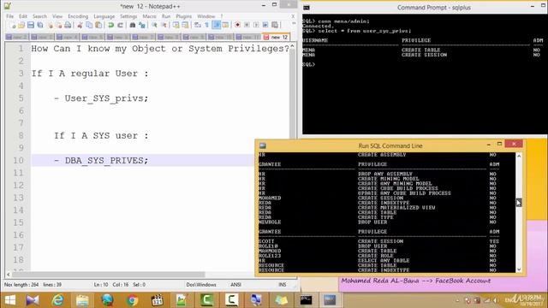This screenshot has height=308, width=548.
Task: Click the Copy toolbar icon
Action: [x=89, y=25]
